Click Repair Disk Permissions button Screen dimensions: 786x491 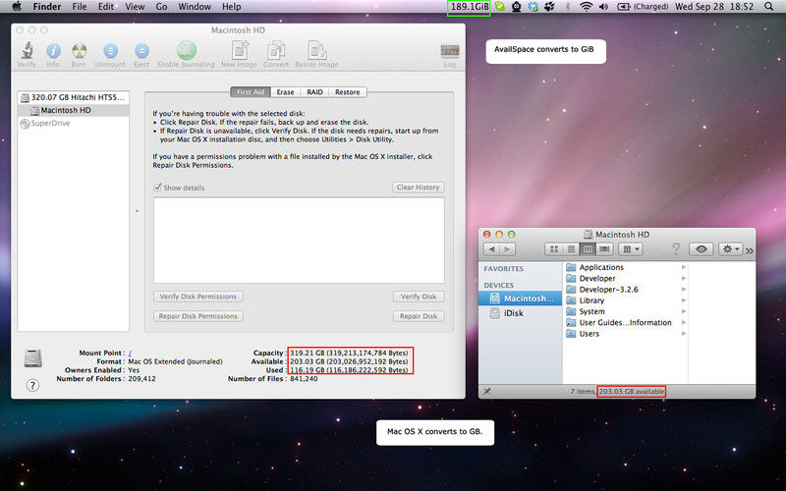(198, 316)
